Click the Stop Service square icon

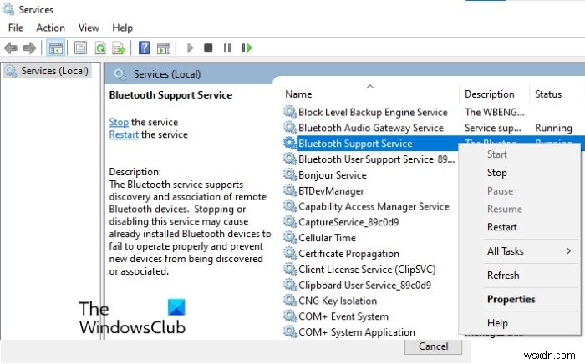[208, 48]
